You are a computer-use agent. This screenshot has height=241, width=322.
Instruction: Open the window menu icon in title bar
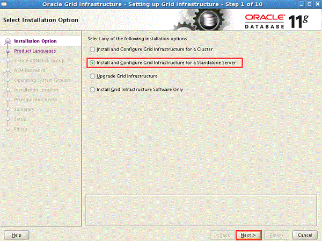click(4, 4)
